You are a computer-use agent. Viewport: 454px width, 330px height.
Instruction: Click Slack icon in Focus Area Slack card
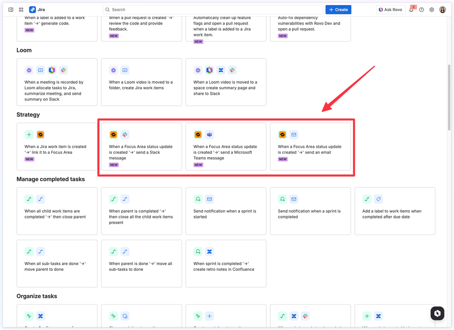(x=125, y=134)
